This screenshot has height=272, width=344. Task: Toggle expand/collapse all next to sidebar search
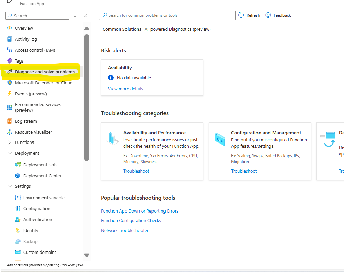point(75,16)
